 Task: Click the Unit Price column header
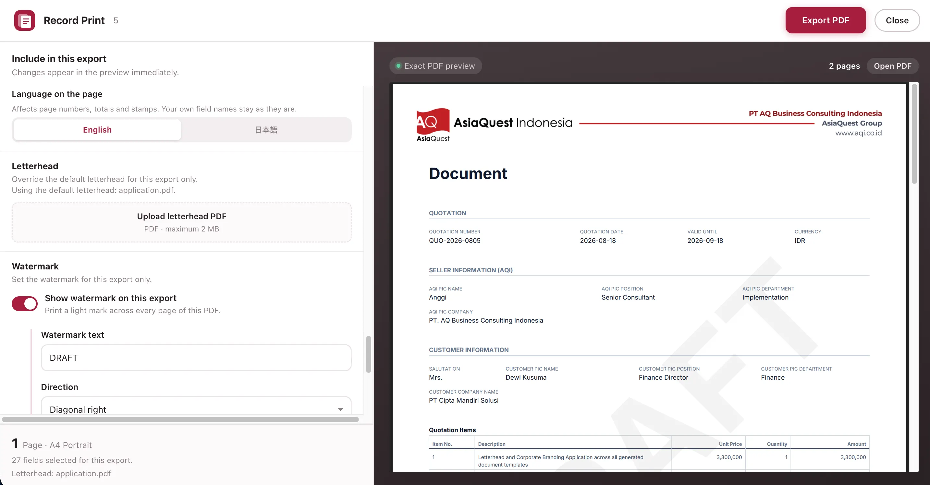730,444
